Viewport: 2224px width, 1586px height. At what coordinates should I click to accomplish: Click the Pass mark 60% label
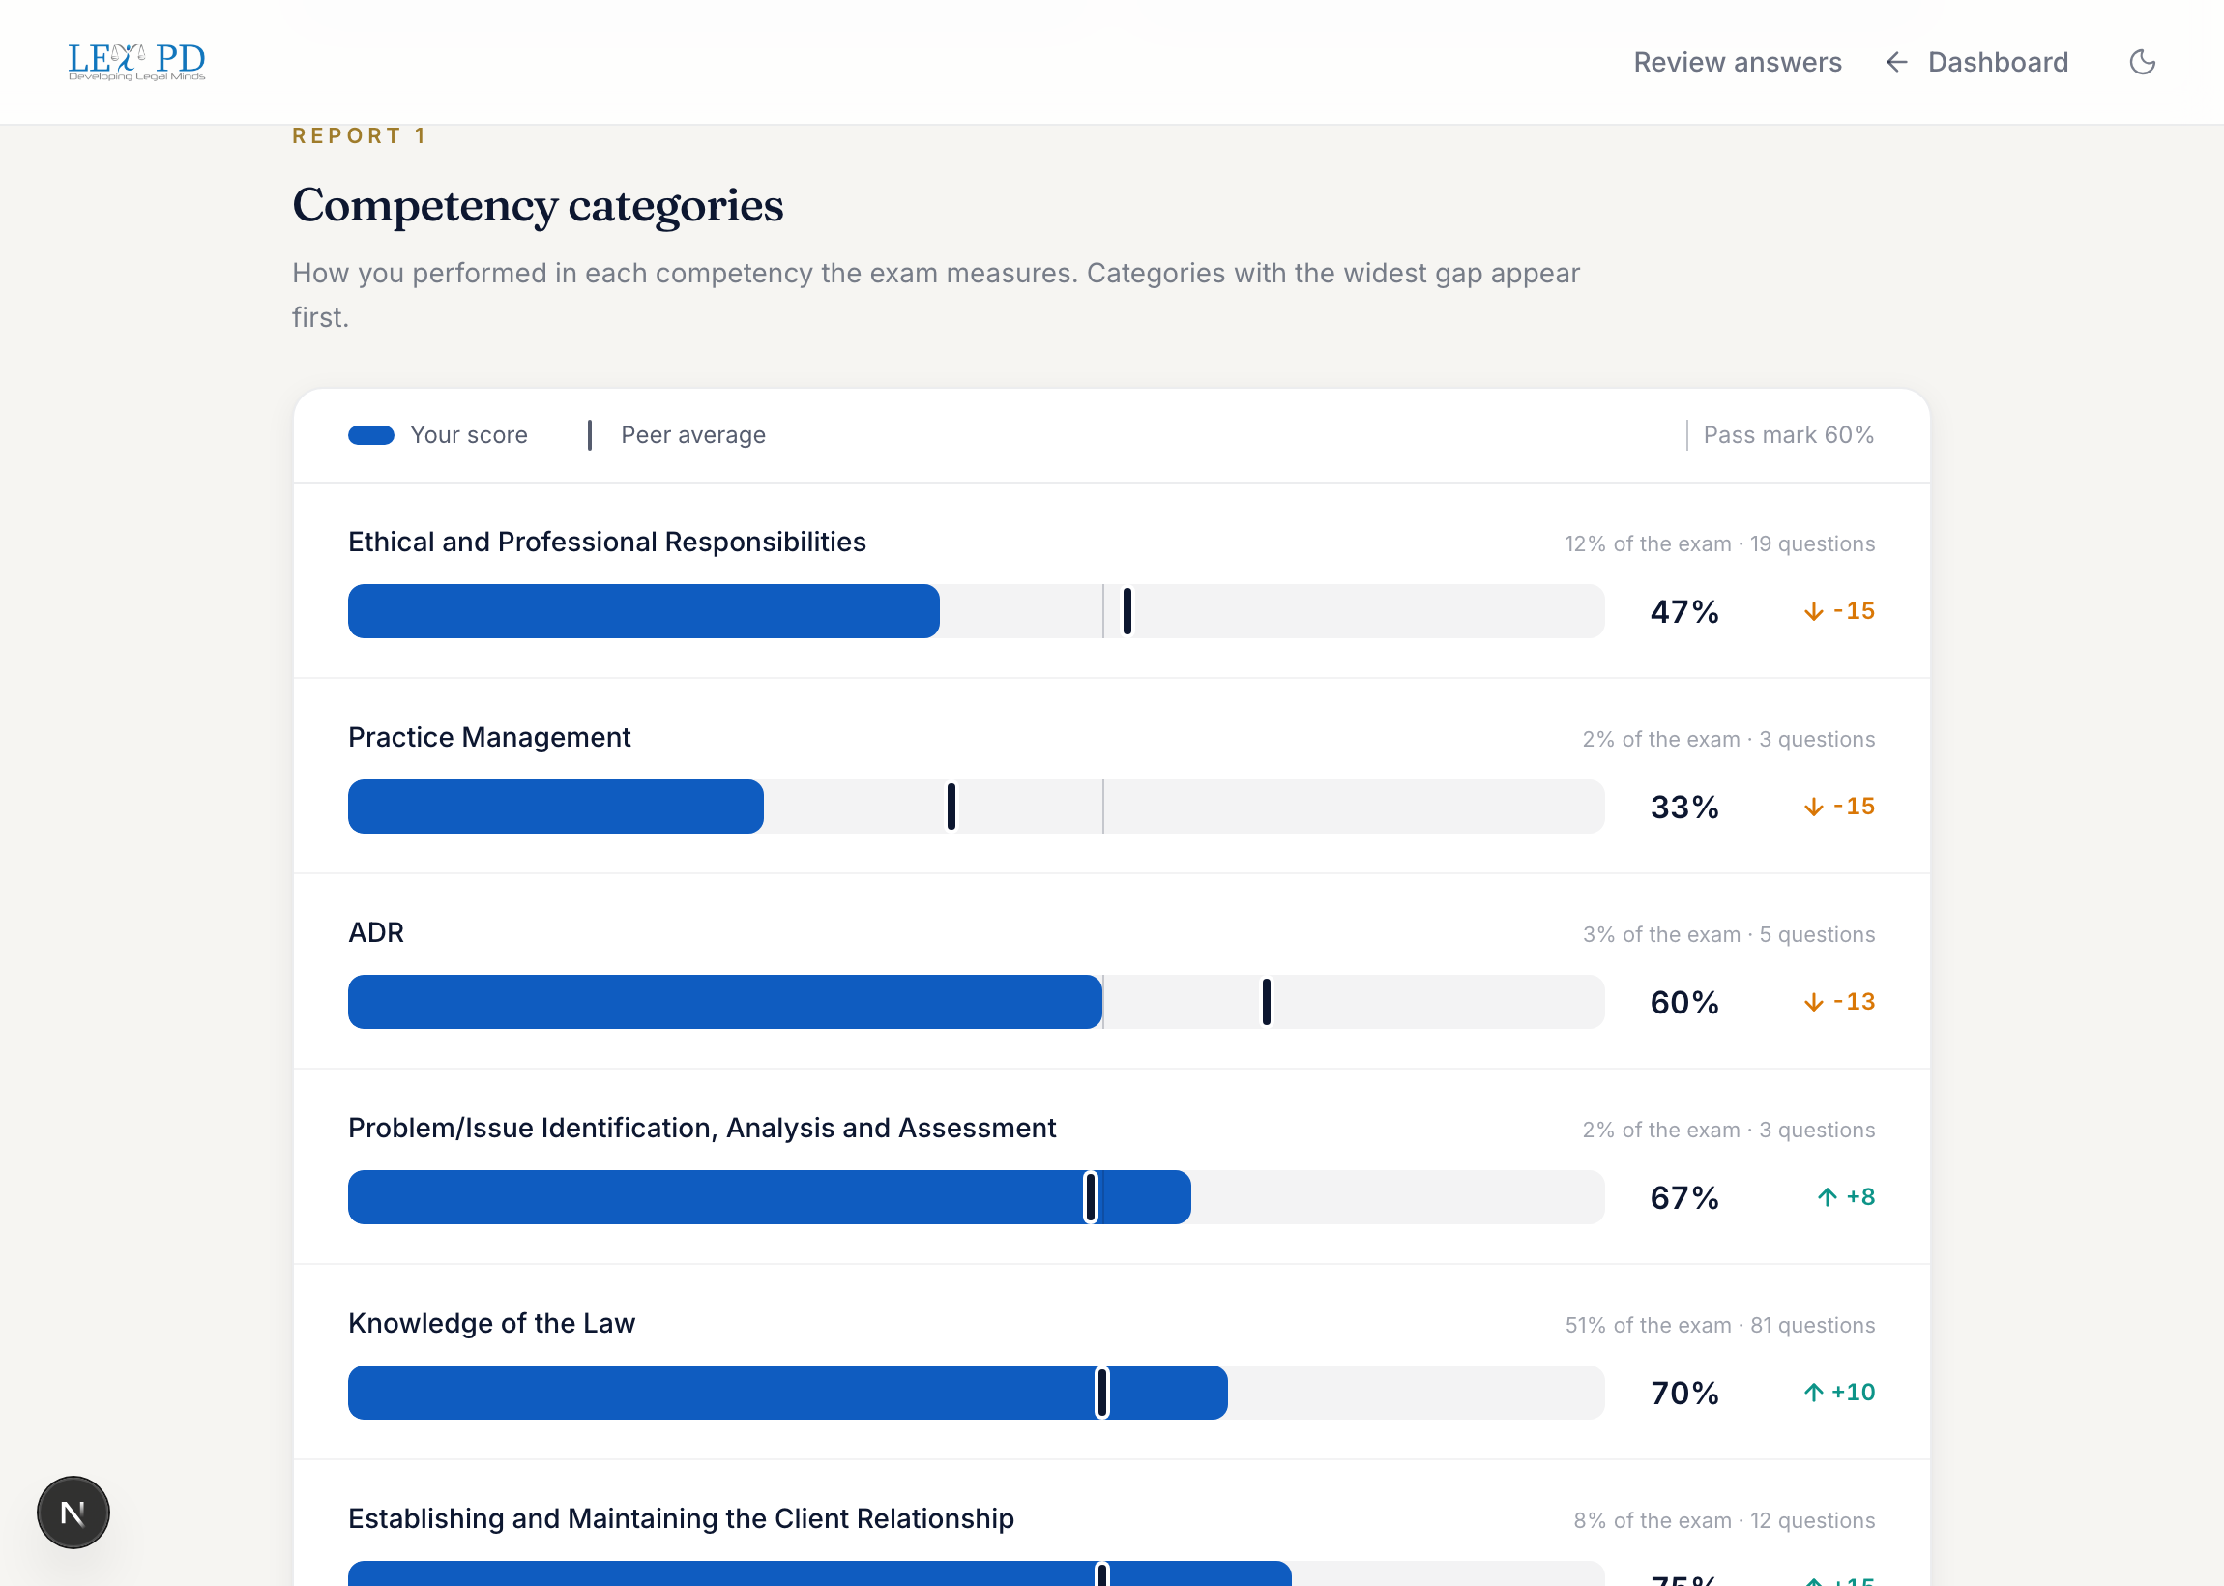point(1788,434)
